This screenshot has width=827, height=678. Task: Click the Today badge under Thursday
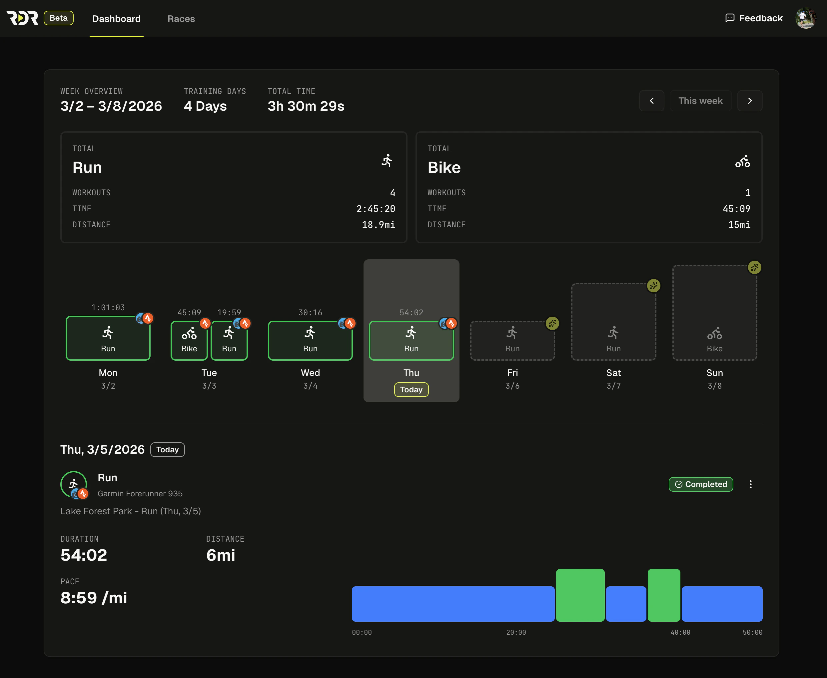pyautogui.click(x=411, y=389)
